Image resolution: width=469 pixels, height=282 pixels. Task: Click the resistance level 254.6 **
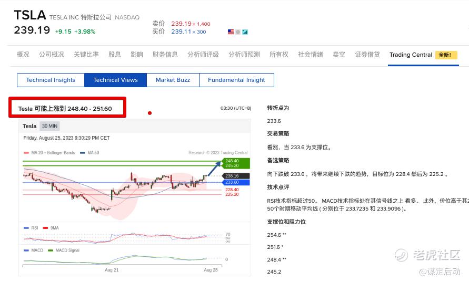click(277, 235)
